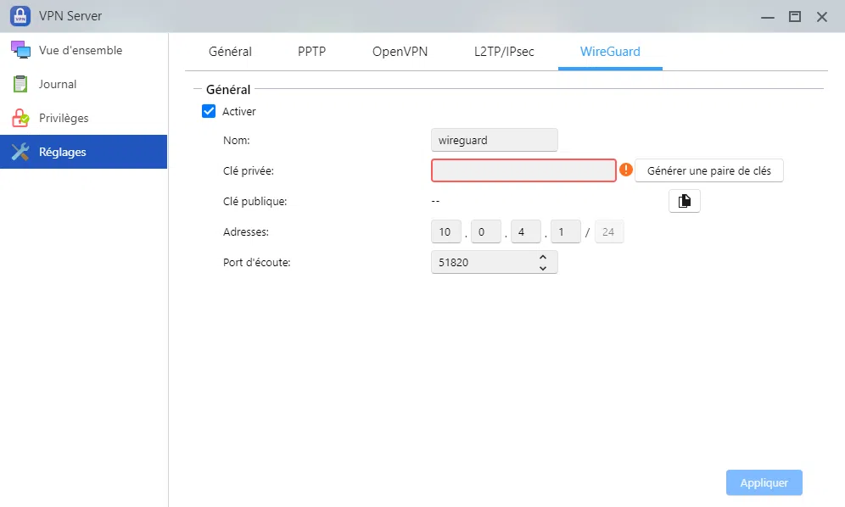Uncheck the Activer checkbox

209,111
